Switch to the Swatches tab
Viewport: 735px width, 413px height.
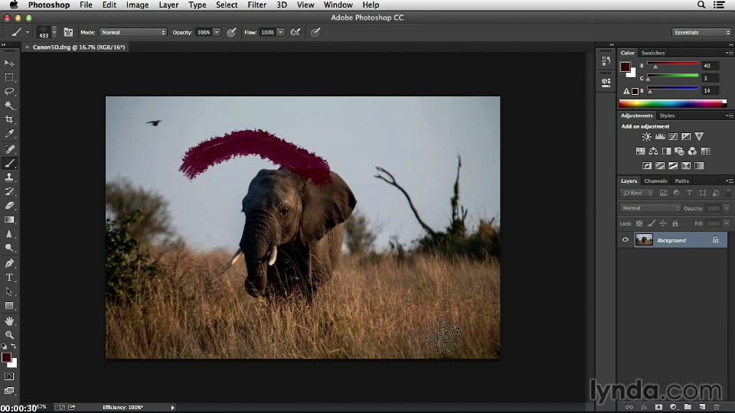tap(653, 53)
